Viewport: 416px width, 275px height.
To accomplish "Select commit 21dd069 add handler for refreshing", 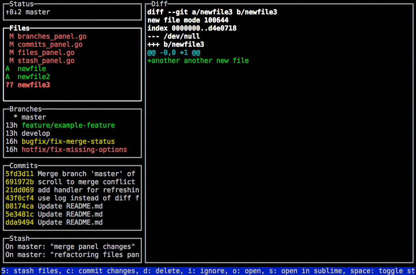I will coord(72,190).
